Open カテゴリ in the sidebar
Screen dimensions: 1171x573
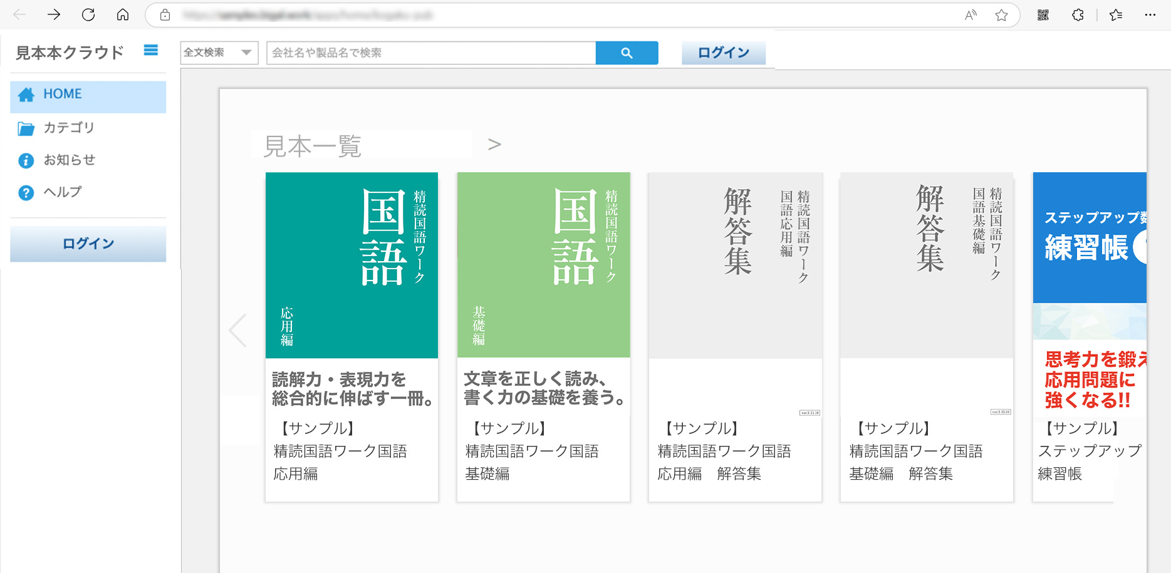click(x=69, y=128)
